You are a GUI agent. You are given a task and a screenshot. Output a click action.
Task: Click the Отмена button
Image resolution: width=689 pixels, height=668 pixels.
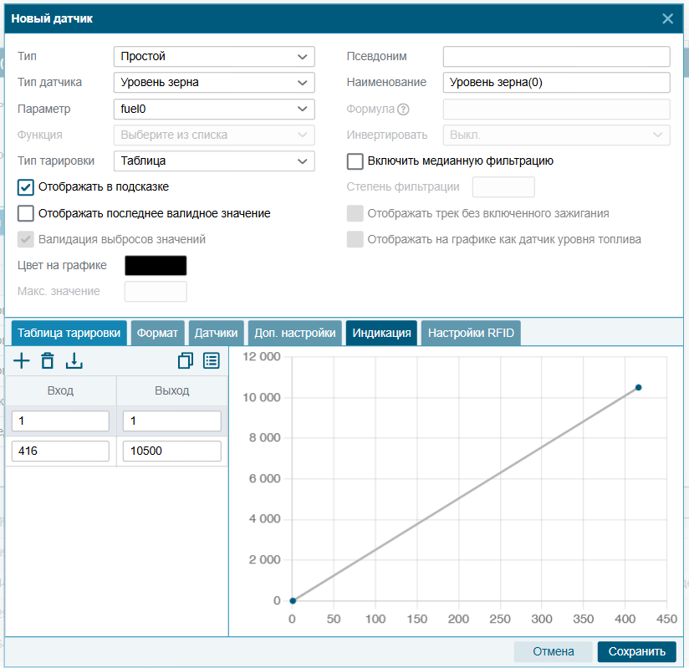click(554, 651)
